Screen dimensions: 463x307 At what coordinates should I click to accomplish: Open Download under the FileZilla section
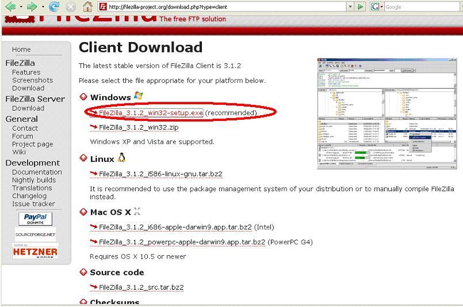pyautogui.click(x=28, y=88)
